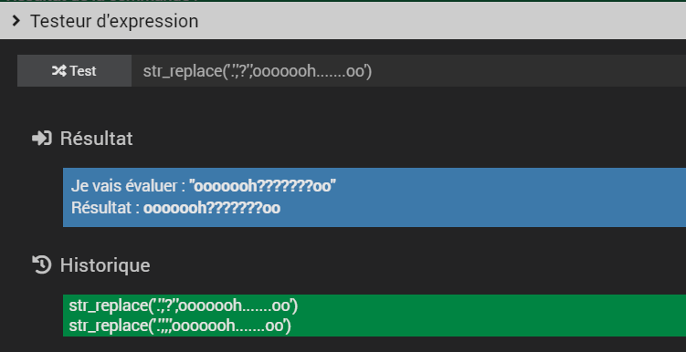Viewport: 686px width, 352px height.
Task: Click the shuffle icon on Test button
Action: coord(59,71)
